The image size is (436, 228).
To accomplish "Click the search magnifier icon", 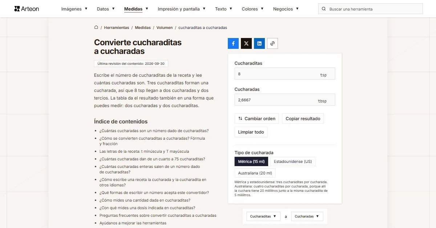I will tap(324, 9).
